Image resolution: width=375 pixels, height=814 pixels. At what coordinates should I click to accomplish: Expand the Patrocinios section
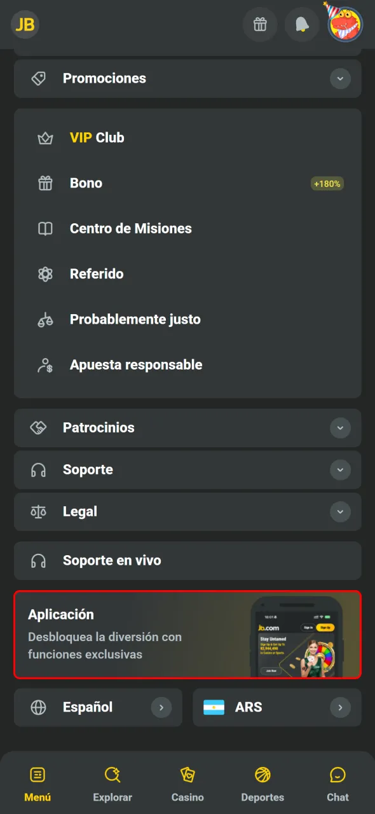click(341, 428)
